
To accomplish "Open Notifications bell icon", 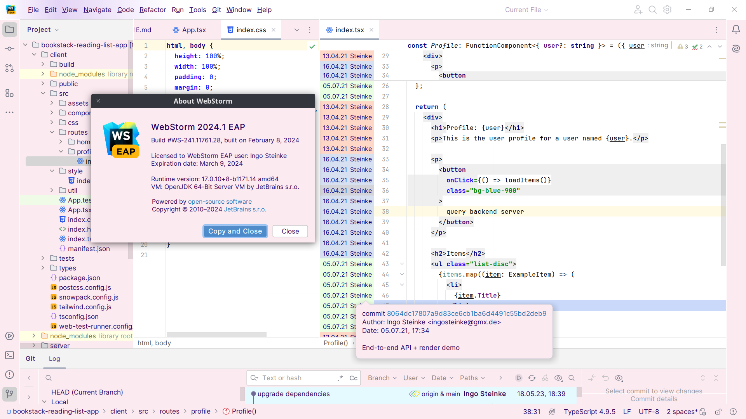I will tap(736, 29).
